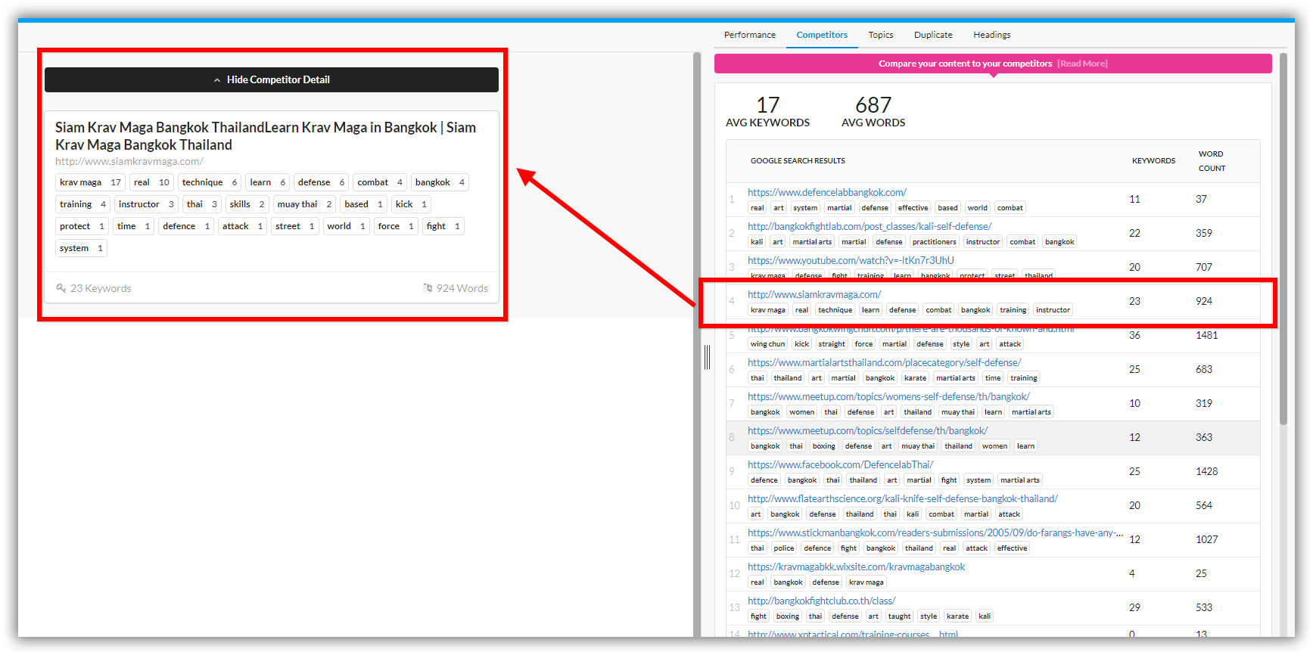Image resolution: width=1313 pixels, height=655 pixels.
Task: Click the WORD COUNT column header
Action: pos(1212,161)
